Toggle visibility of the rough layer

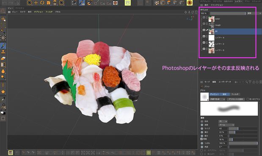(x=204, y=24)
